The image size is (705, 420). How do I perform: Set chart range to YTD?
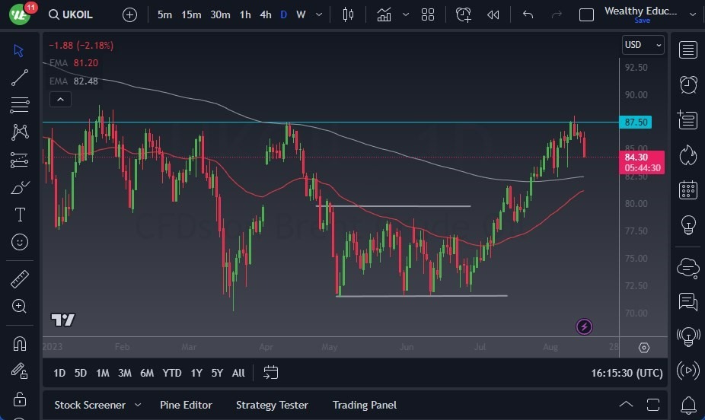172,373
